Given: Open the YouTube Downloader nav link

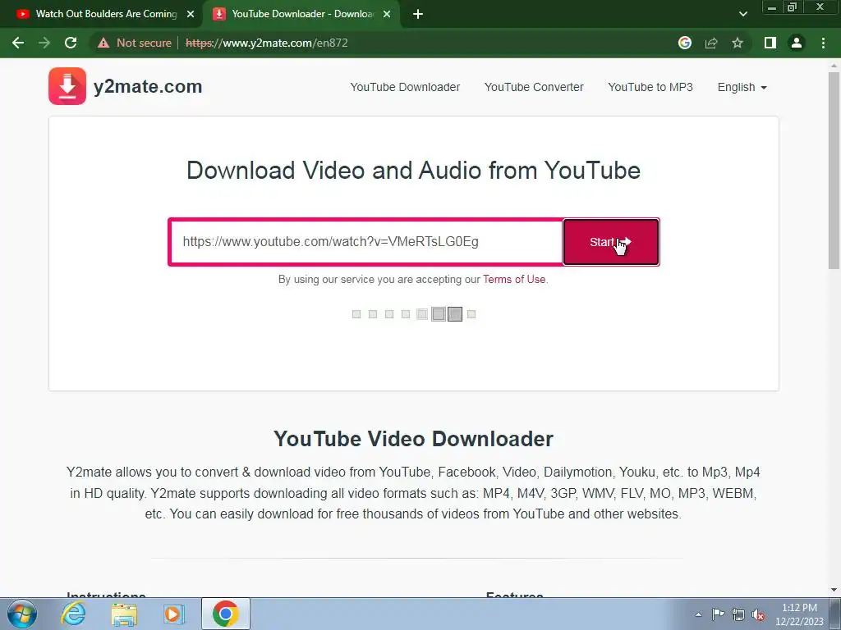Looking at the screenshot, I should [x=405, y=87].
